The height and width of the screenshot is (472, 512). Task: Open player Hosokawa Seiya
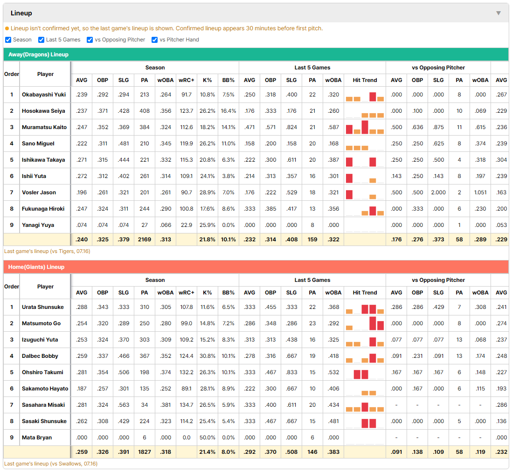43,111
